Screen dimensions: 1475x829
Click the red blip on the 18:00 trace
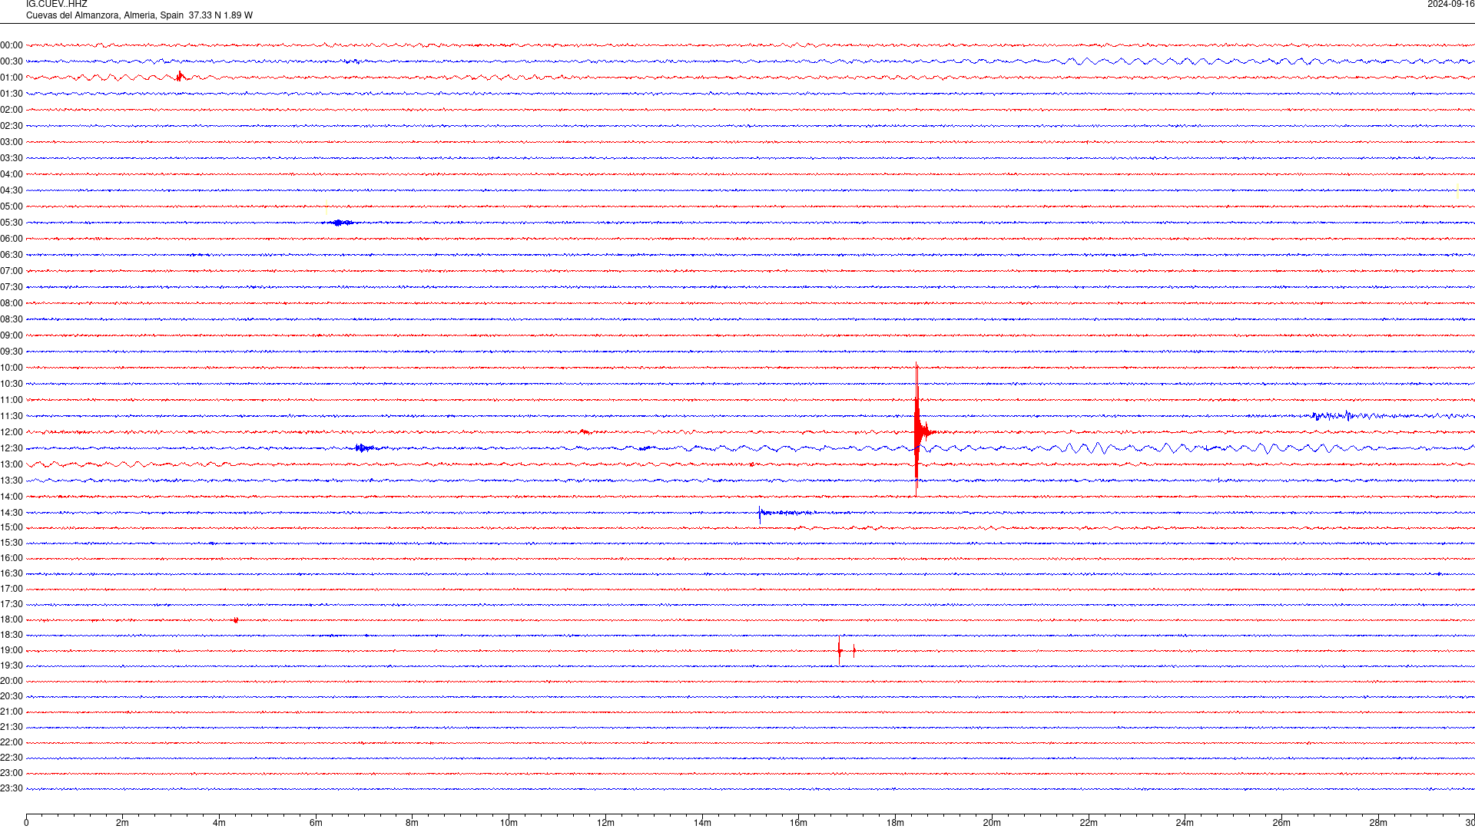tap(235, 619)
